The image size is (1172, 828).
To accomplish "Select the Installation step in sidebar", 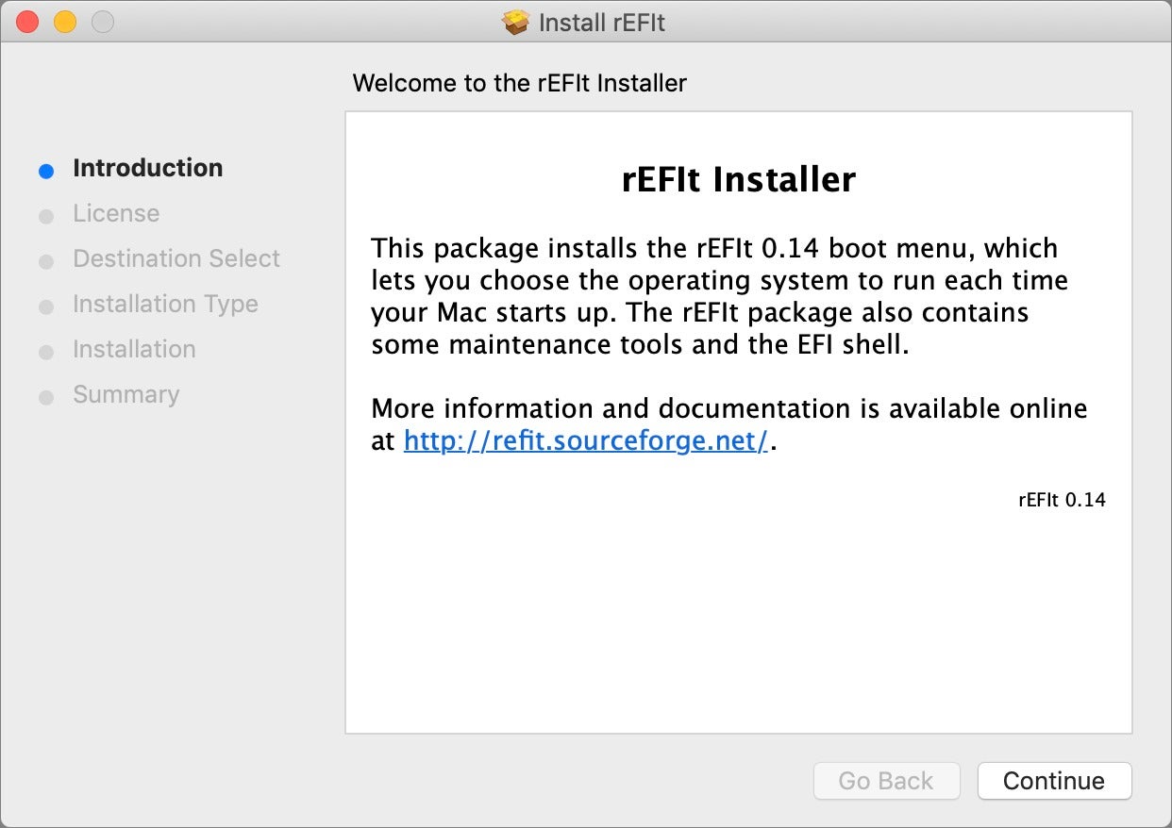I will click(x=134, y=349).
